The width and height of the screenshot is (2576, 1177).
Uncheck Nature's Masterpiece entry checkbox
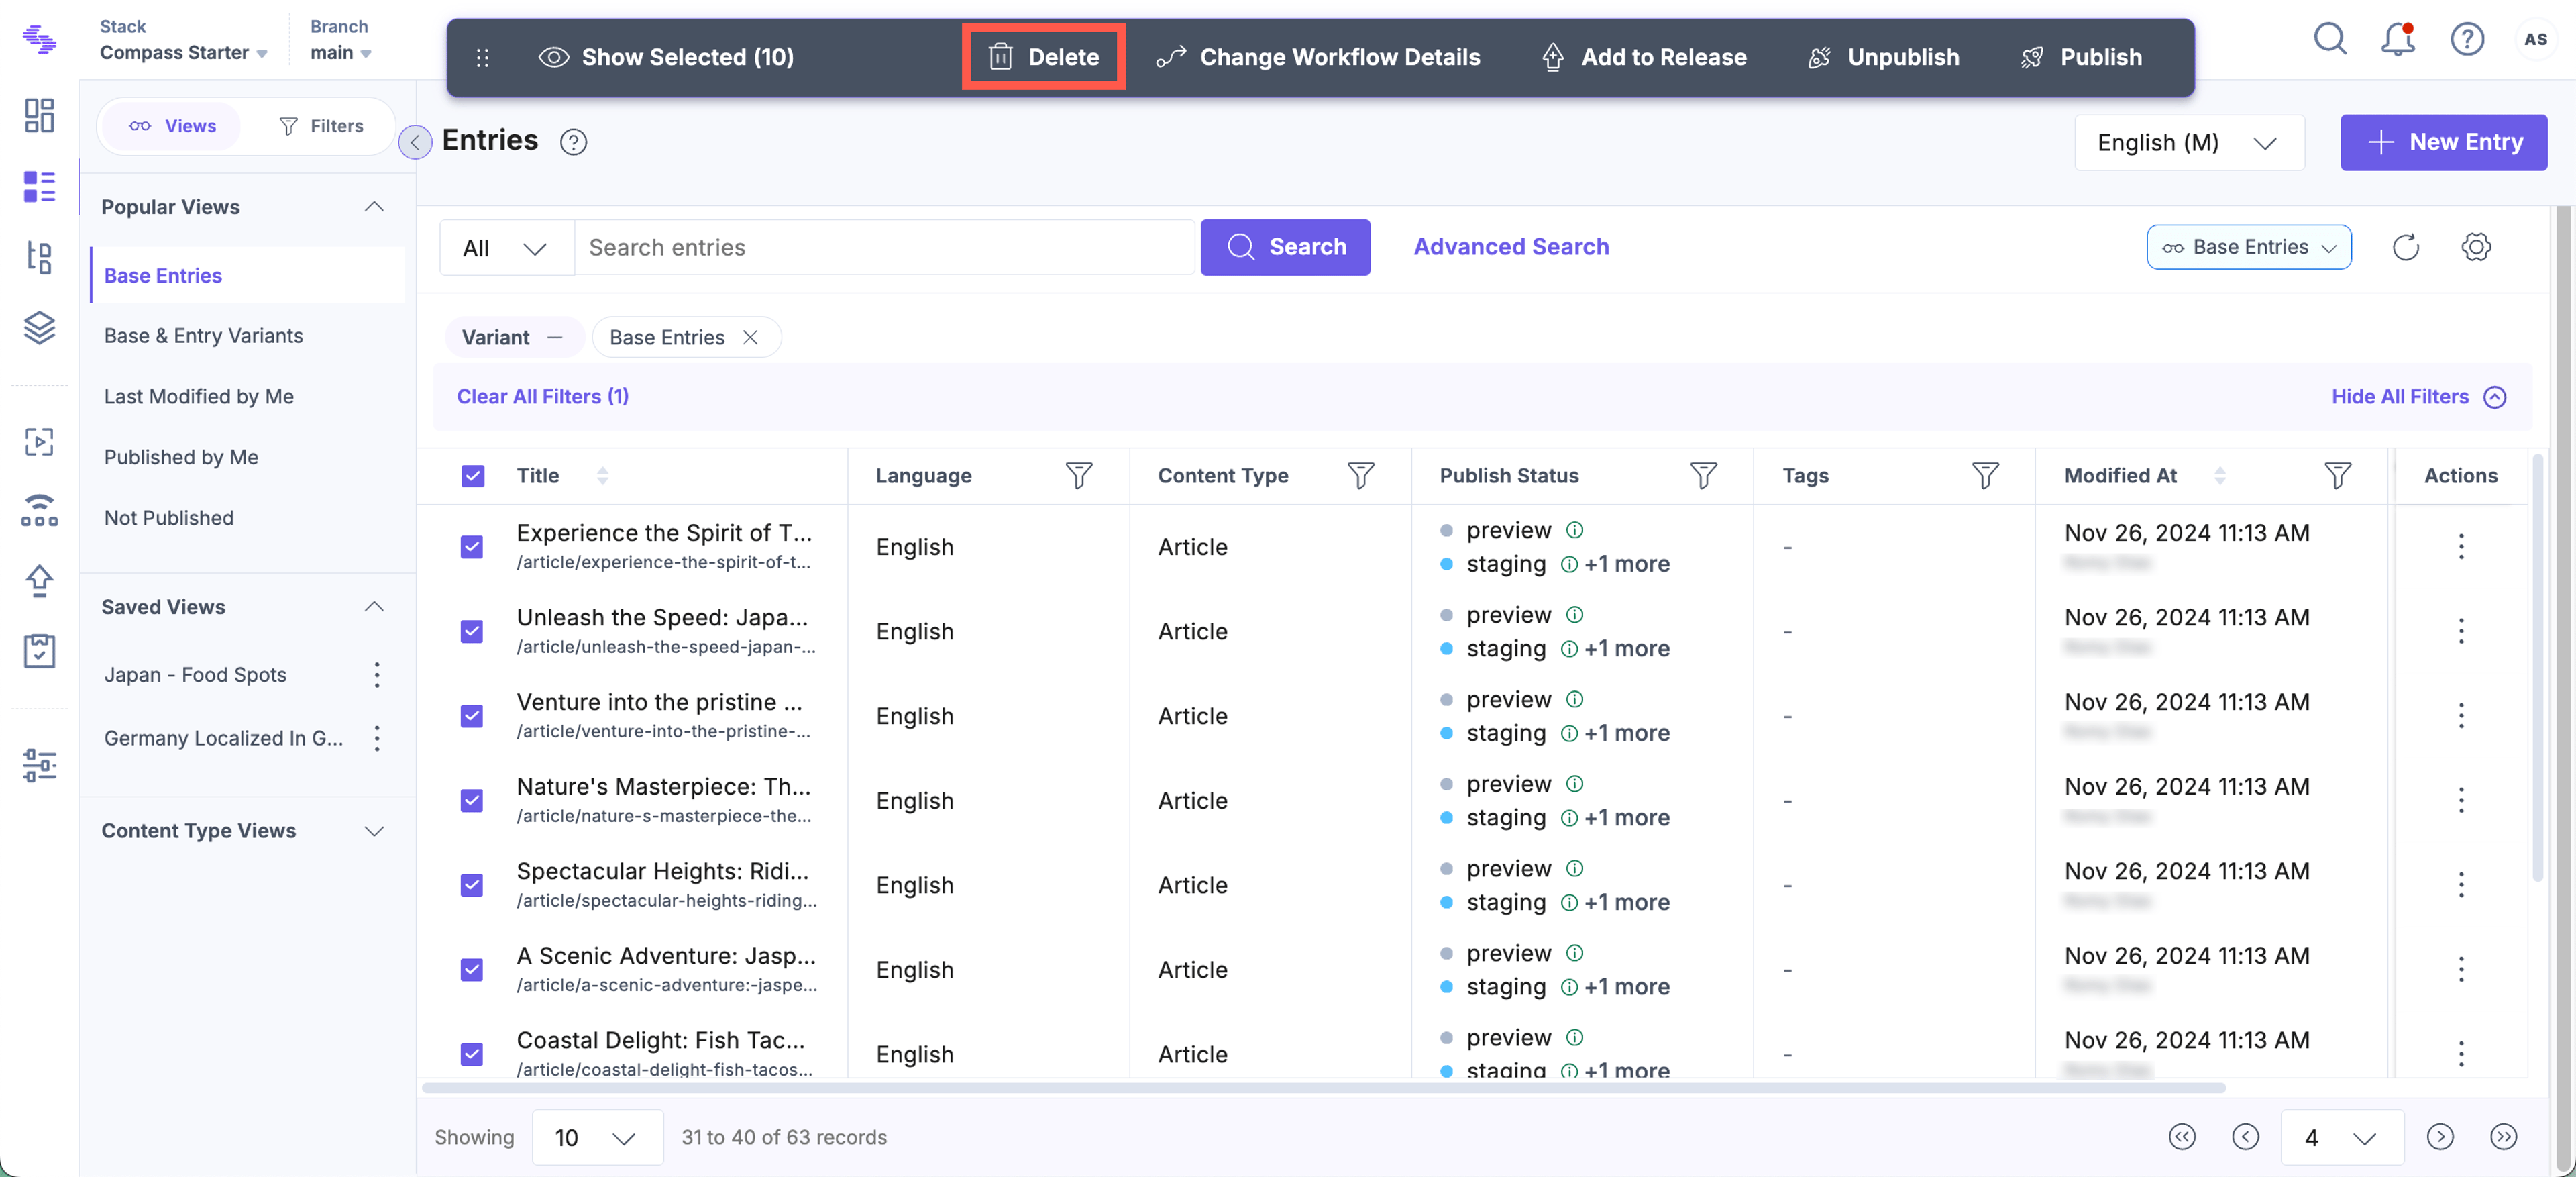pyautogui.click(x=472, y=800)
